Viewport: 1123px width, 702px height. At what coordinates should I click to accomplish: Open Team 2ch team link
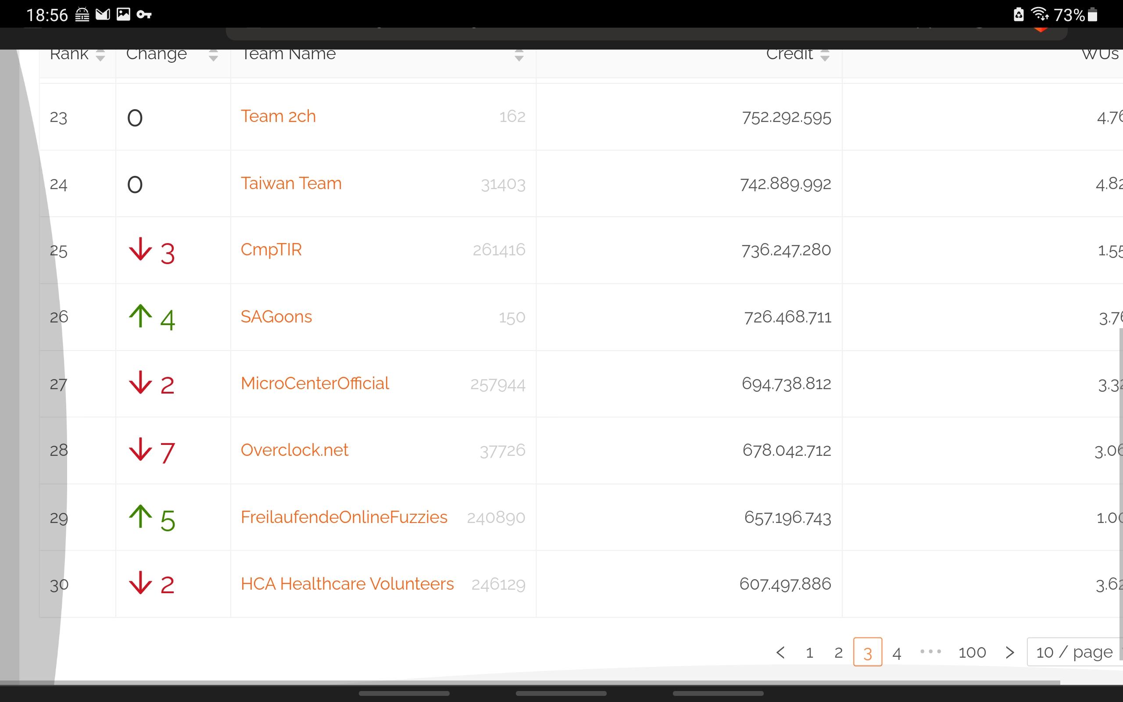pyautogui.click(x=278, y=116)
